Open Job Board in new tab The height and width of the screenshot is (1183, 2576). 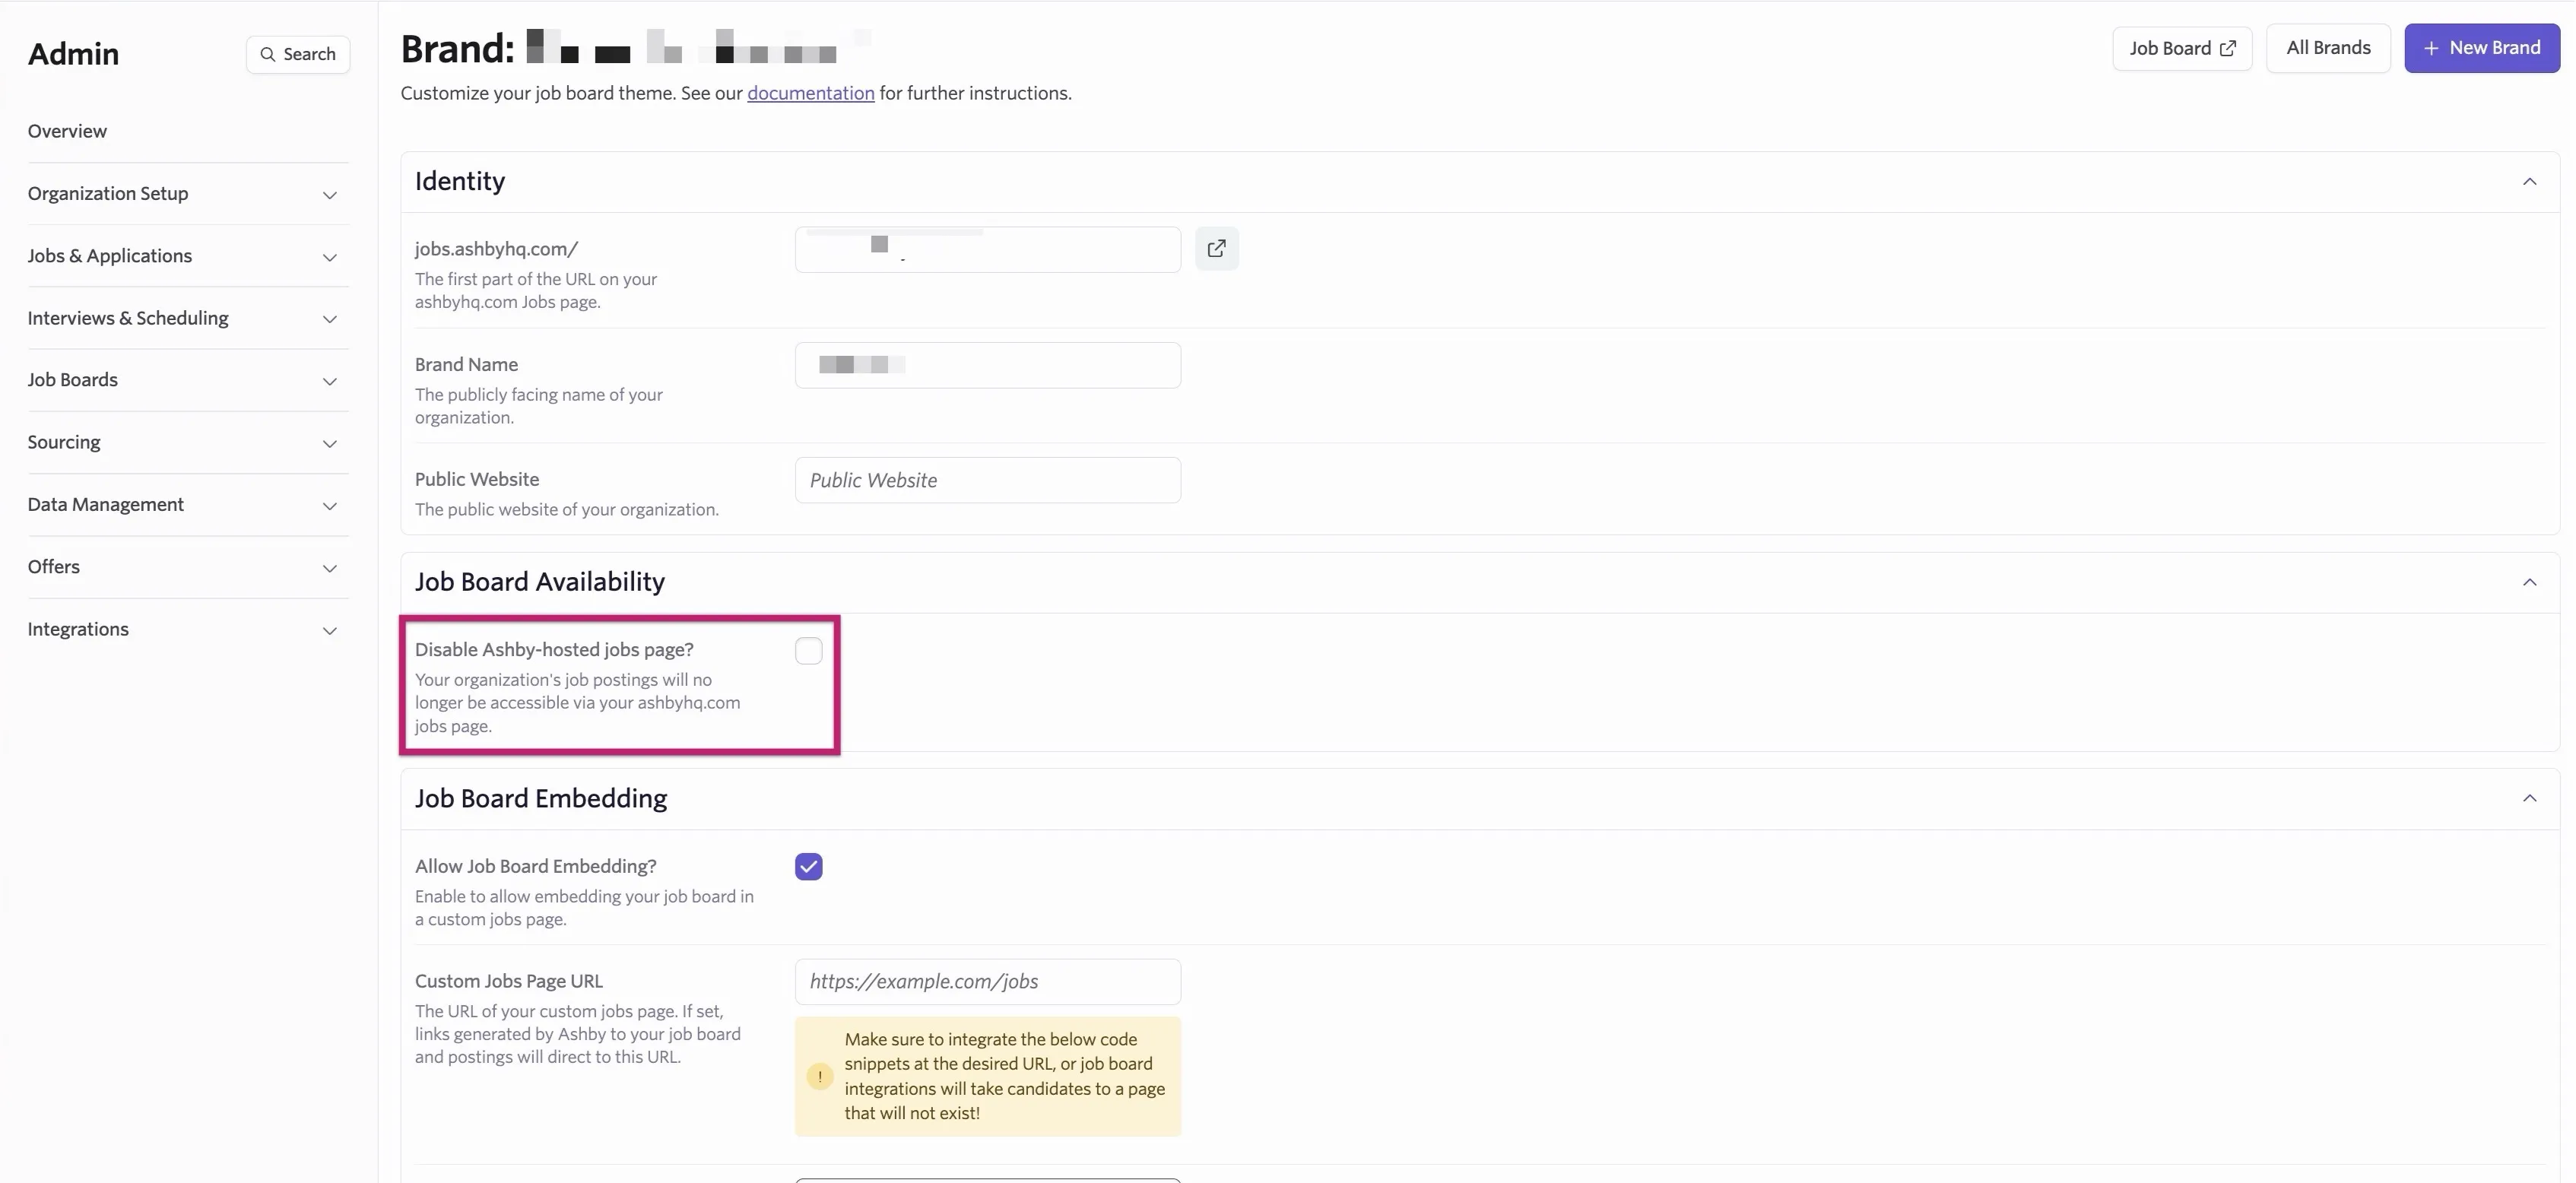coord(2182,48)
